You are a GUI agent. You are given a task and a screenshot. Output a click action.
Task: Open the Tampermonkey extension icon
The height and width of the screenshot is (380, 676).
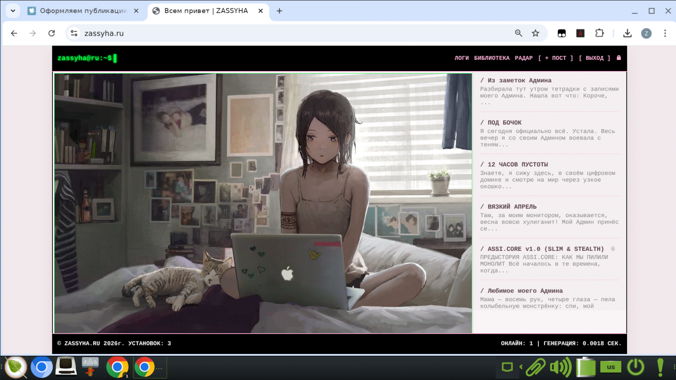point(562,33)
